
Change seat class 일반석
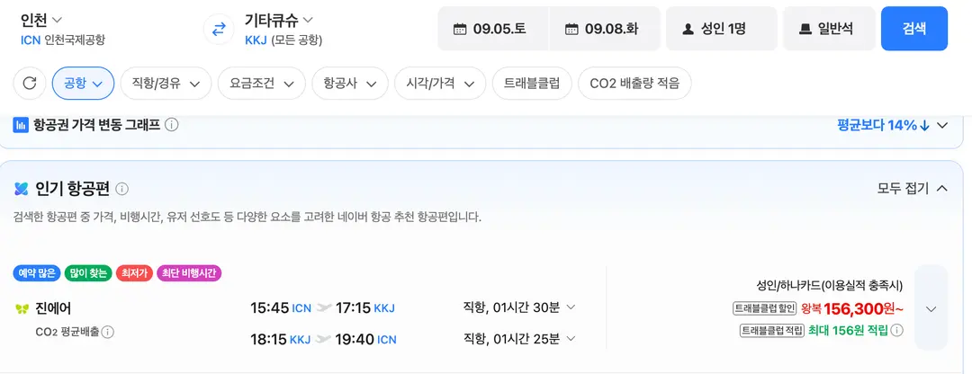pyautogui.click(x=830, y=29)
